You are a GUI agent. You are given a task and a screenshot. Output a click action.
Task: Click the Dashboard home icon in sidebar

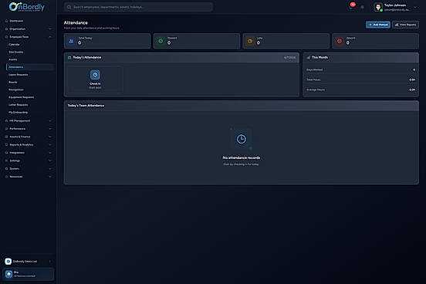point(6,21)
